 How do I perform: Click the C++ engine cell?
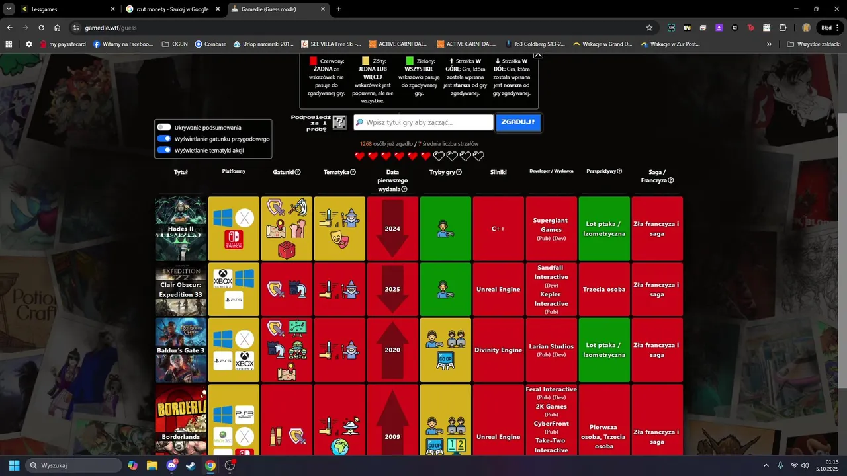click(498, 229)
